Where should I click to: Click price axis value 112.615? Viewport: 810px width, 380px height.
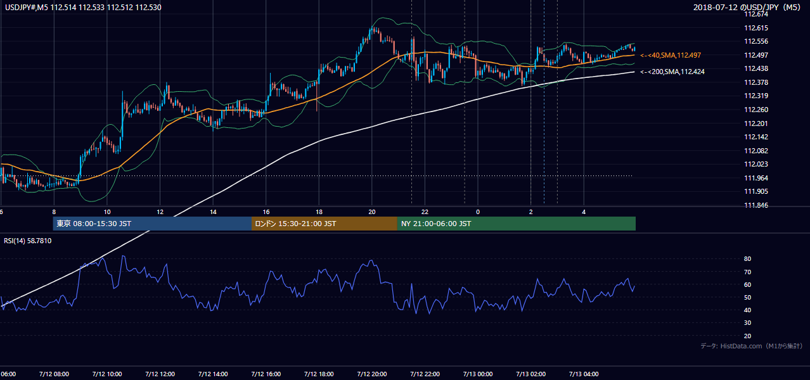tap(756, 28)
